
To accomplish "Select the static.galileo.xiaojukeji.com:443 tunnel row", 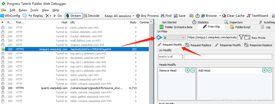I will 75,97.
